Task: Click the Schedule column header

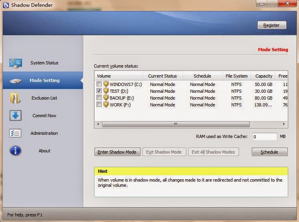Action: [x=203, y=76]
